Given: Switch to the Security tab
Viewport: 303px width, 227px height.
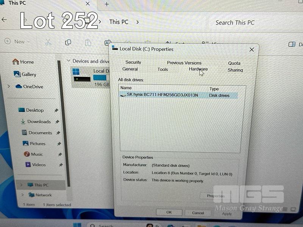Looking at the screenshot, I should (x=133, y=62).
